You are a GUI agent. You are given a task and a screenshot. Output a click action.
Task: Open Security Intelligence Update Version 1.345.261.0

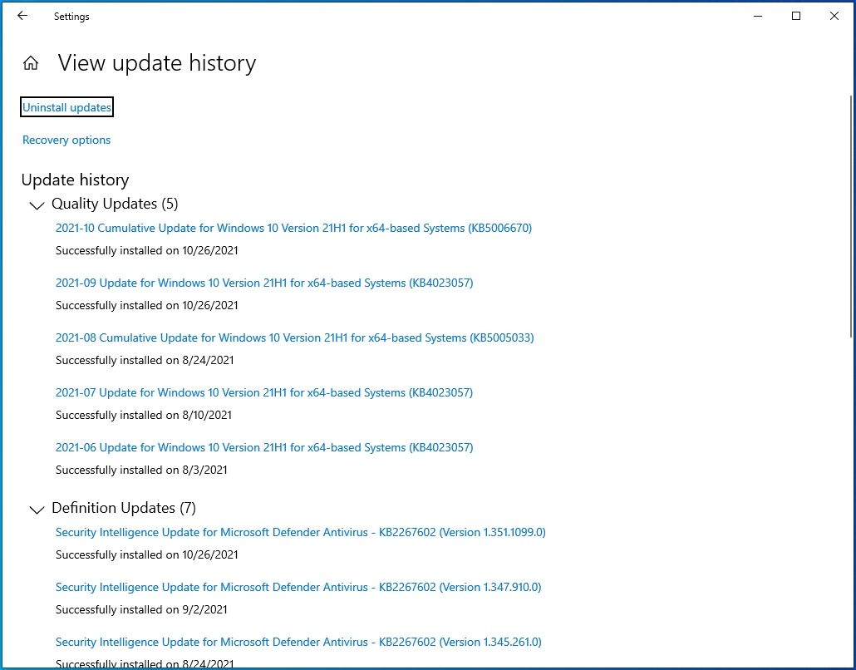point(298,642)
